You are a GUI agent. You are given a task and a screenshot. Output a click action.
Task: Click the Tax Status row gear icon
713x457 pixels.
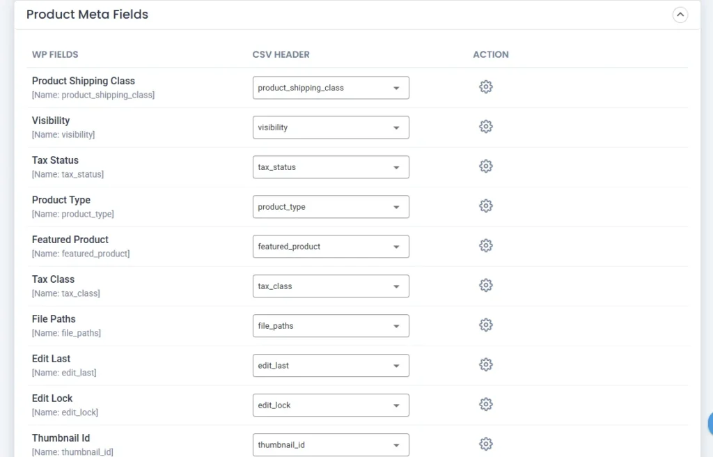(x=486, y=166)
